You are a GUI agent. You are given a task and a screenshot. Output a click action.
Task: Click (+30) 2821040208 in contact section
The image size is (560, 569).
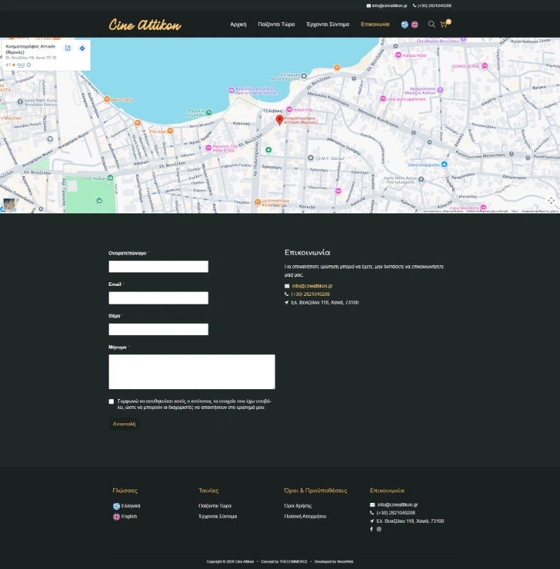(x=311, y=294)
